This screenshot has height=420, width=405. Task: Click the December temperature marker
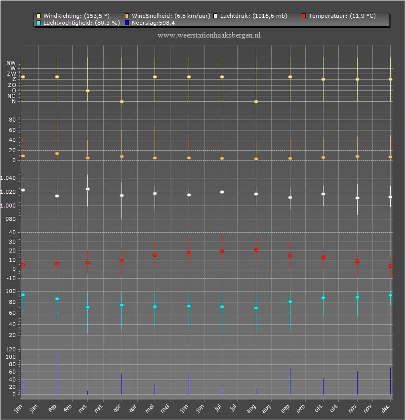click(x=391, y=266)
